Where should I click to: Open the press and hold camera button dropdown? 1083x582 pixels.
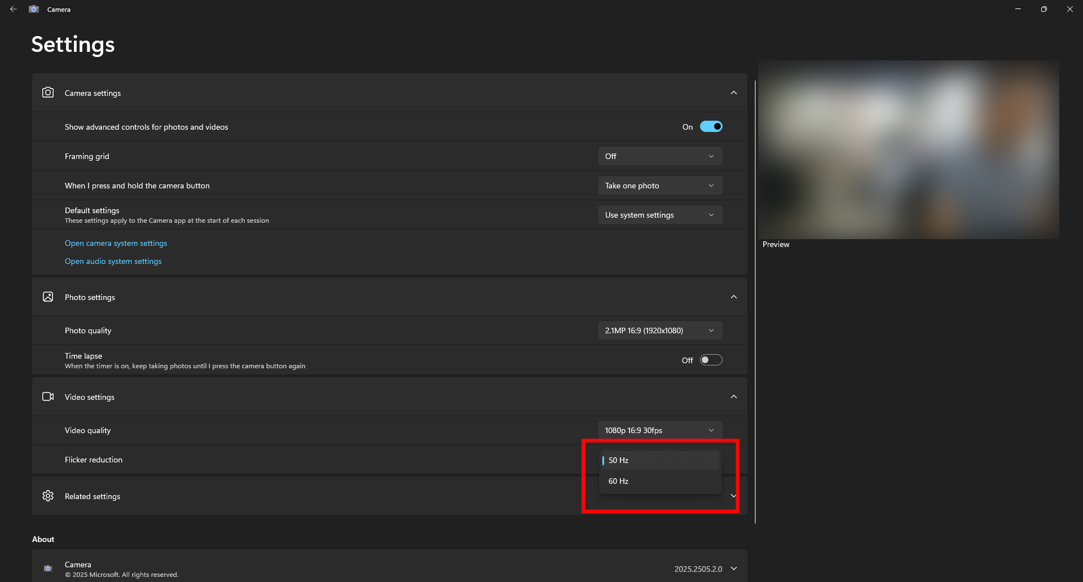pyautogui.click(x=660, y=186)
